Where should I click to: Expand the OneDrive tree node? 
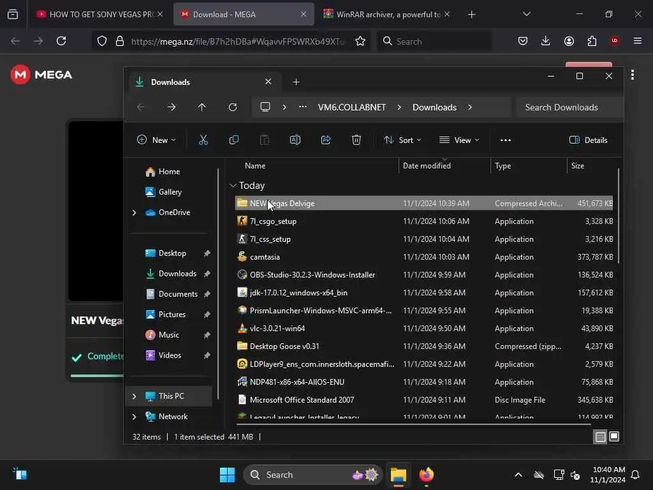pos(134,212)
